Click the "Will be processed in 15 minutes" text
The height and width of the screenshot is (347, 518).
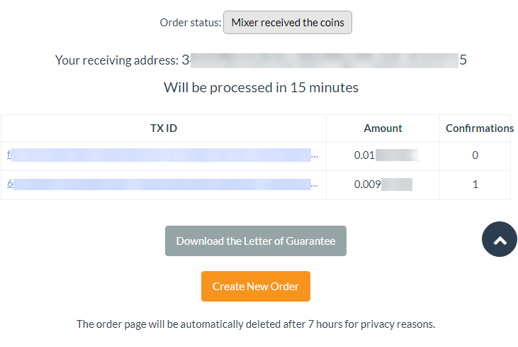point(261,88)
